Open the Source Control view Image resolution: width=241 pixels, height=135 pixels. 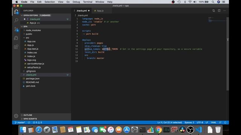(16, 29)
